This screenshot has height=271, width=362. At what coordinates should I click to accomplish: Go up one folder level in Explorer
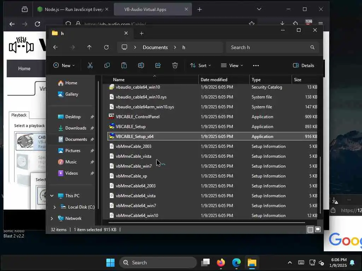(x=89, y=47)
